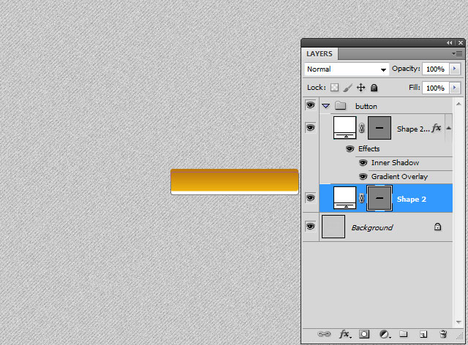Click the Create new group folder icon

coord(404,333)
